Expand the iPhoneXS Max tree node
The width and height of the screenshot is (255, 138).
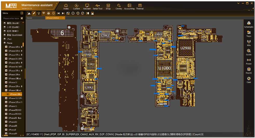pos(6,118)
